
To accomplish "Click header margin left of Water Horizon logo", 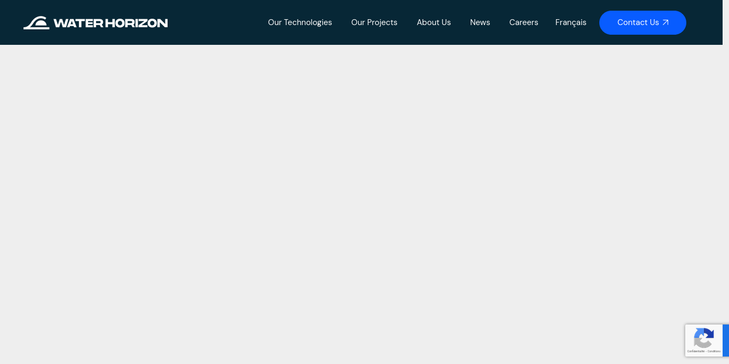I will pos(11,22).
